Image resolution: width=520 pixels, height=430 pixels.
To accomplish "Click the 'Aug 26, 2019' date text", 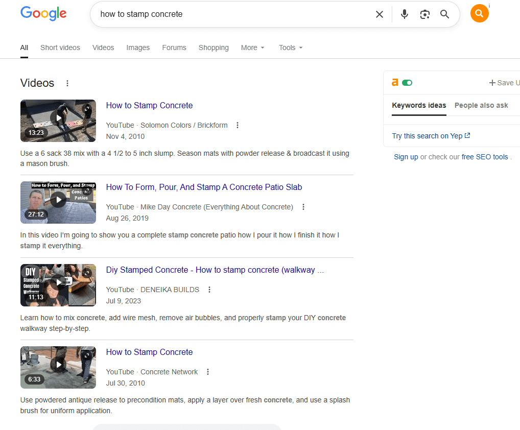I will pyautogui.click(x=127, y=218).
